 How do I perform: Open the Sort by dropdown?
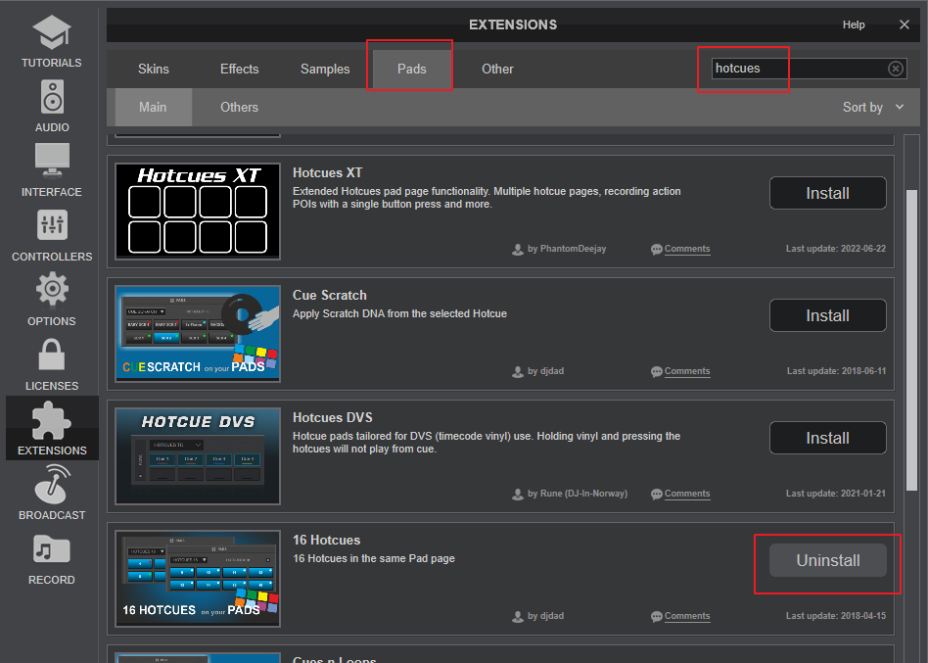pyautogui.click(x=873, y=107)
